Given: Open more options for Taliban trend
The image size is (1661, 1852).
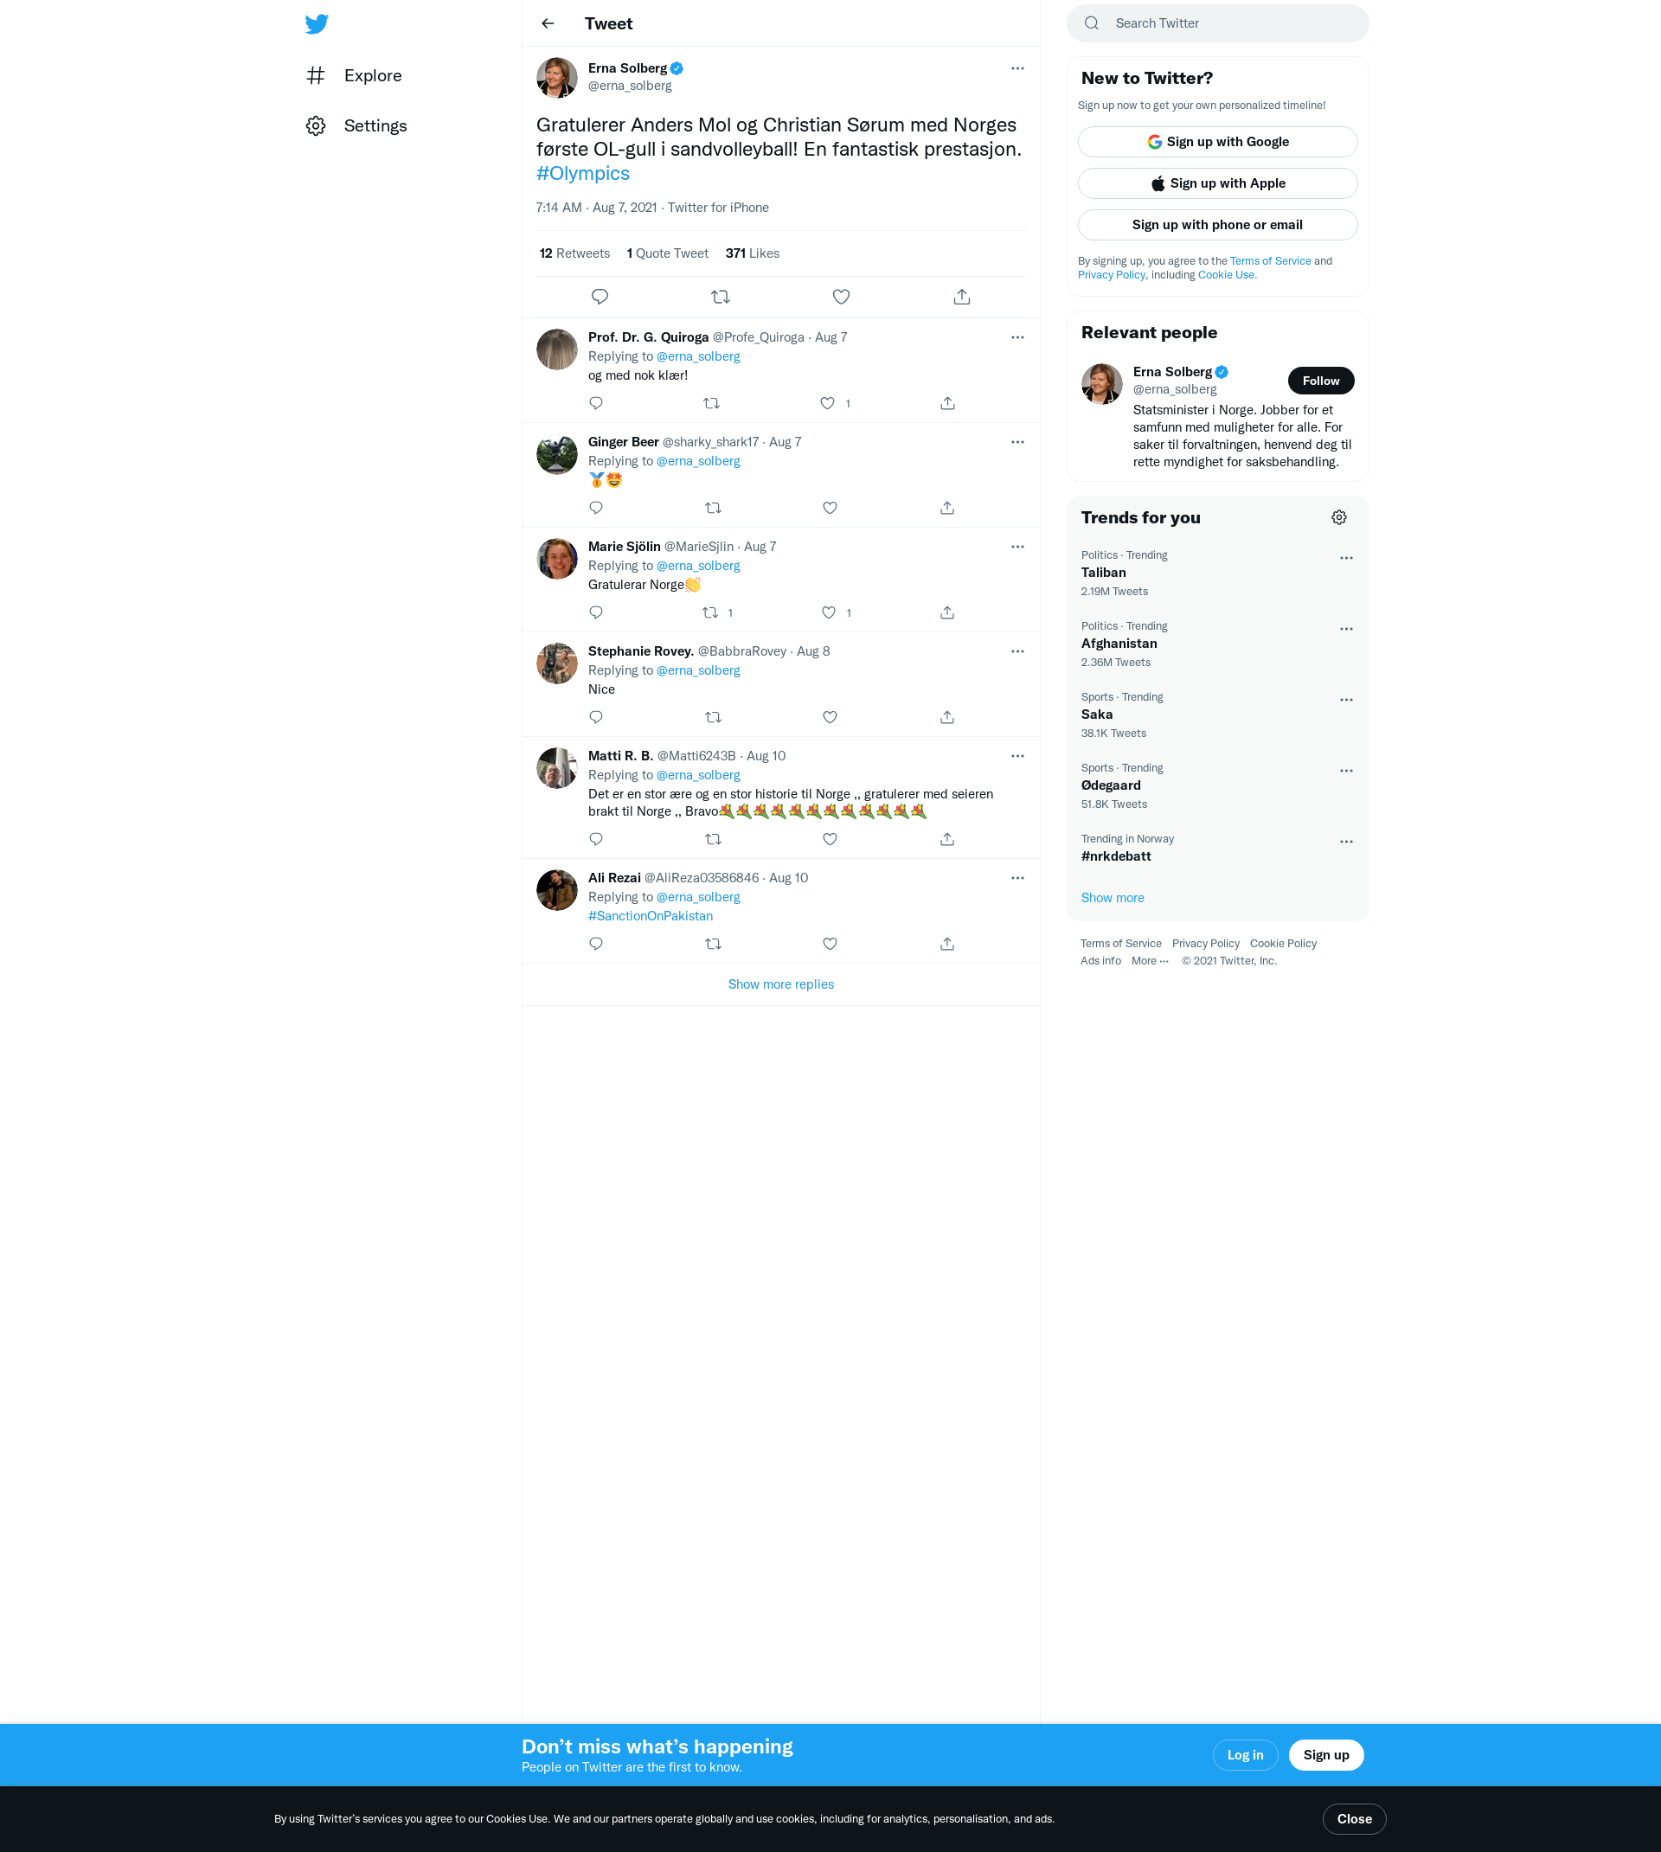Looking at the screenshot, I should (x=1345, y=557).
